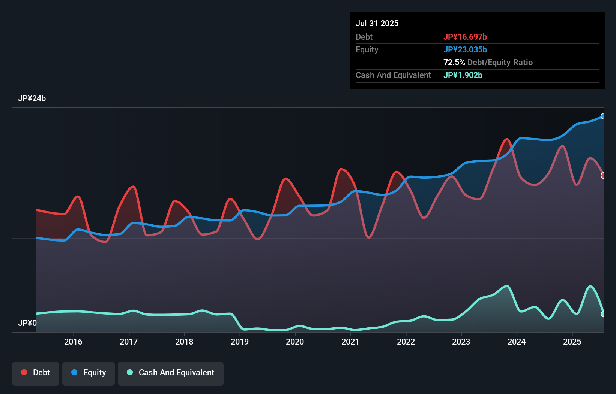Click the JP¥16.697b Debt value
The image size is (616, 394).
pos(465,37)
